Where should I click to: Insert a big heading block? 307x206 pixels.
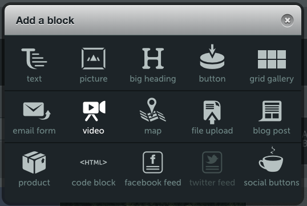pyautogui.click(x=153, y=59)
